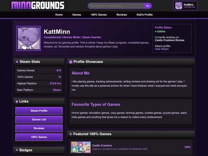
Task: Open the Castle Crashers title link
Action: click(102, 146)
